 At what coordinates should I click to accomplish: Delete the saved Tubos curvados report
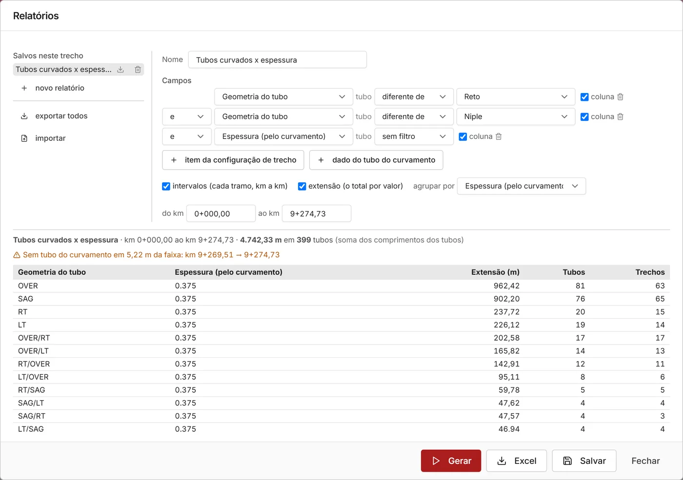(138, 70)
